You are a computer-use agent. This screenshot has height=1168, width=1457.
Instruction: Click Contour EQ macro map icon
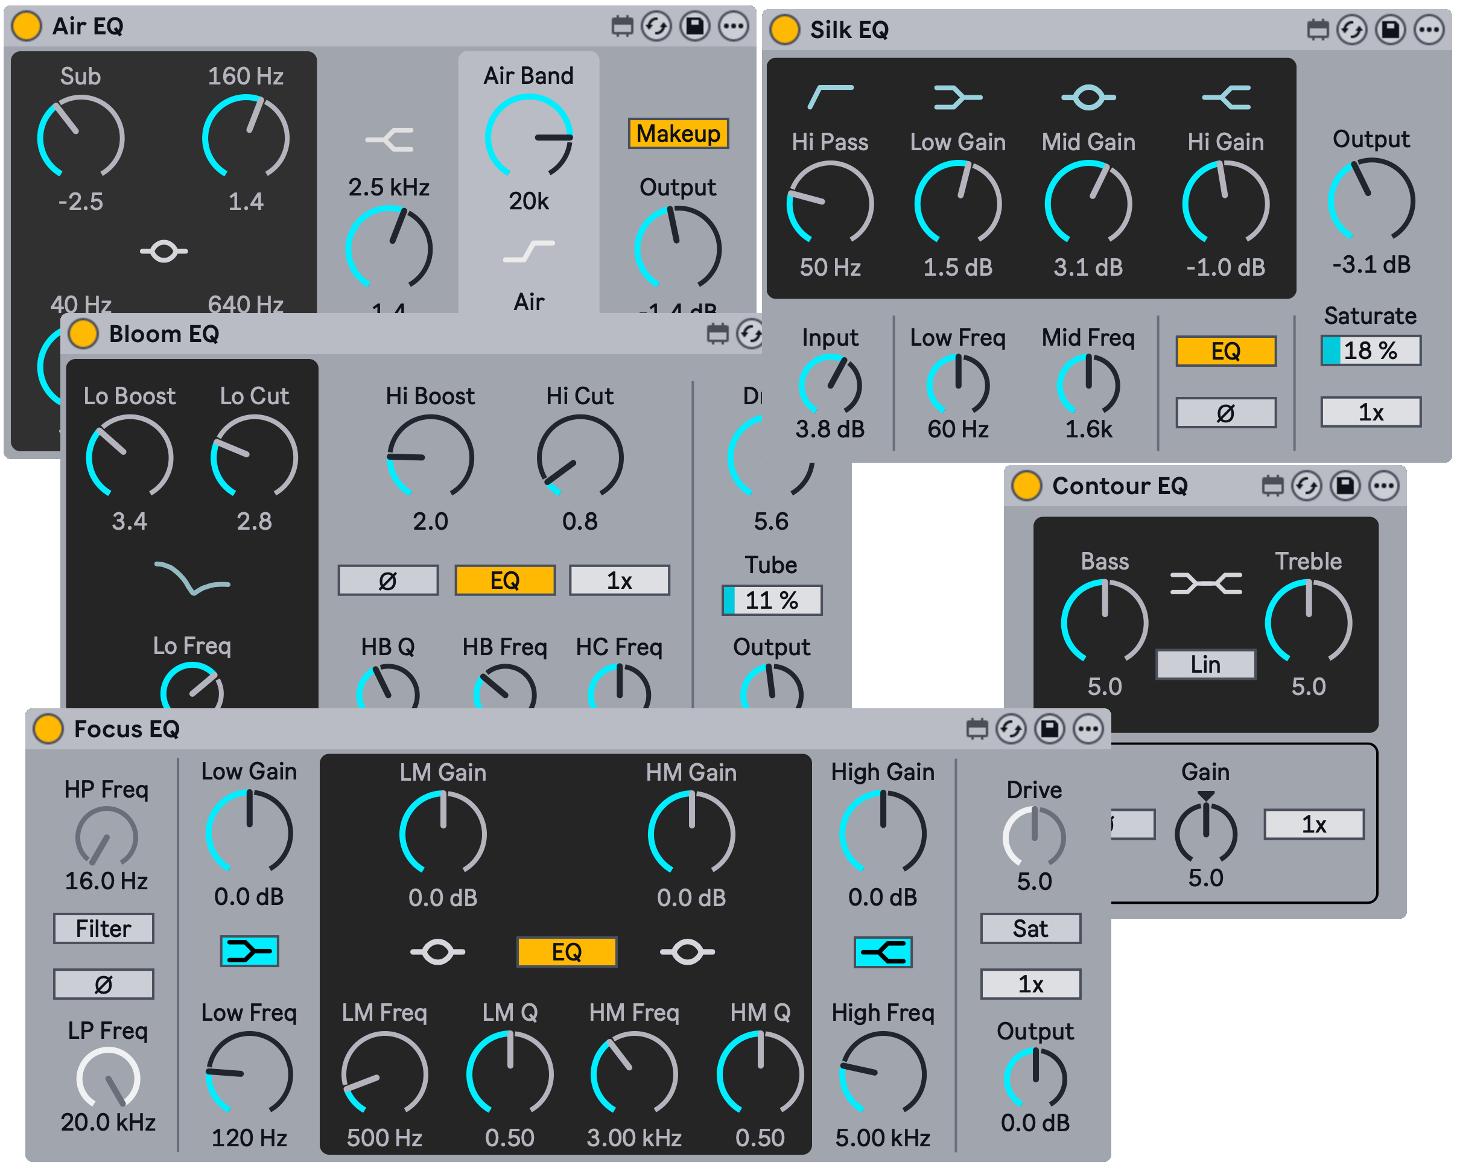[1272, 486]
